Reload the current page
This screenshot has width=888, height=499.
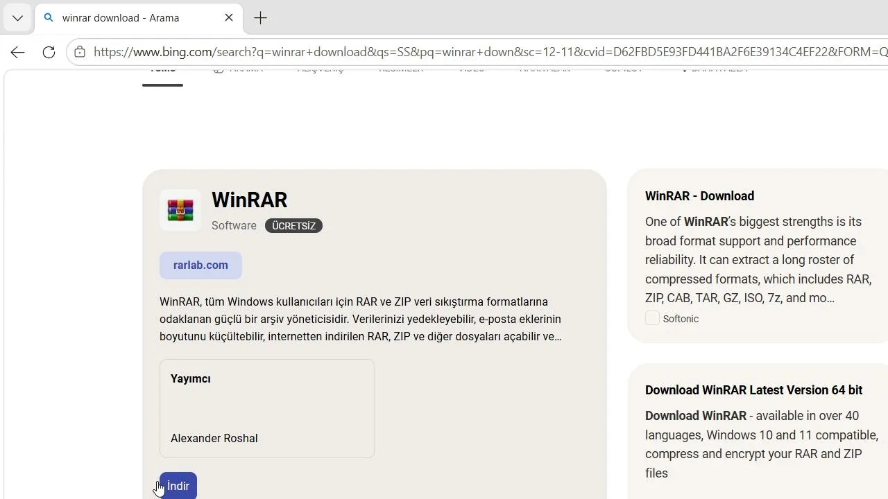(x=49, y=52)
